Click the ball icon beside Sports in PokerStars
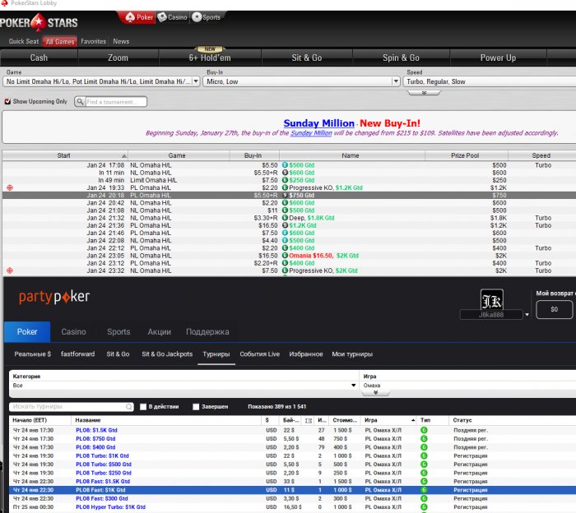 point(197,17)
